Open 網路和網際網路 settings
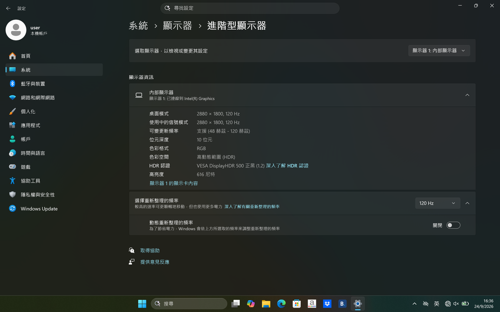The image size is (500, 312). point(54,97)
